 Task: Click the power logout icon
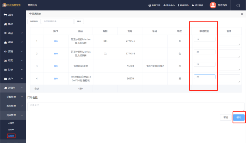(238, 5)
